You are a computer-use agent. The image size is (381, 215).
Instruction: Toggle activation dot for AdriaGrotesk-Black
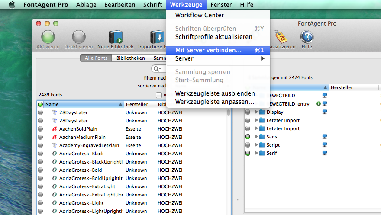coord(40,154)
